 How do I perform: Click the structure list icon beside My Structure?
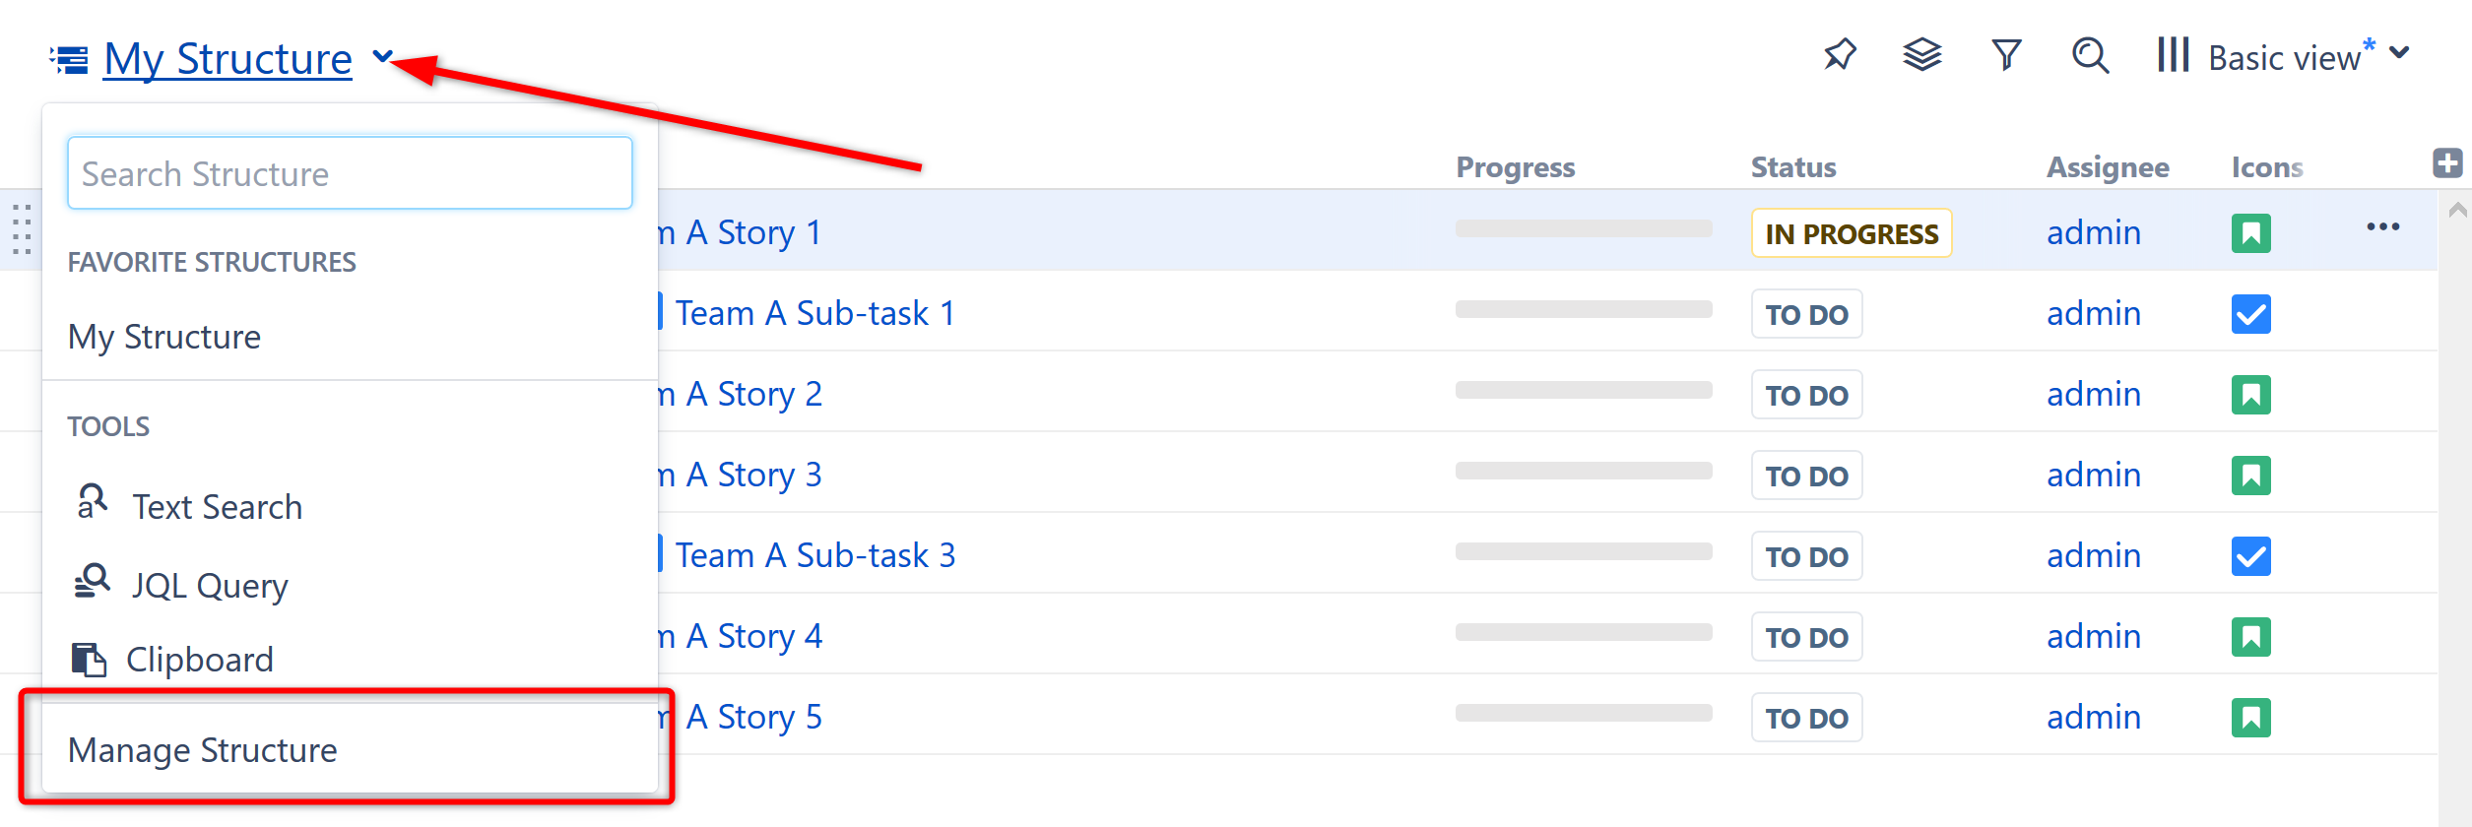(x=70, y=60)
